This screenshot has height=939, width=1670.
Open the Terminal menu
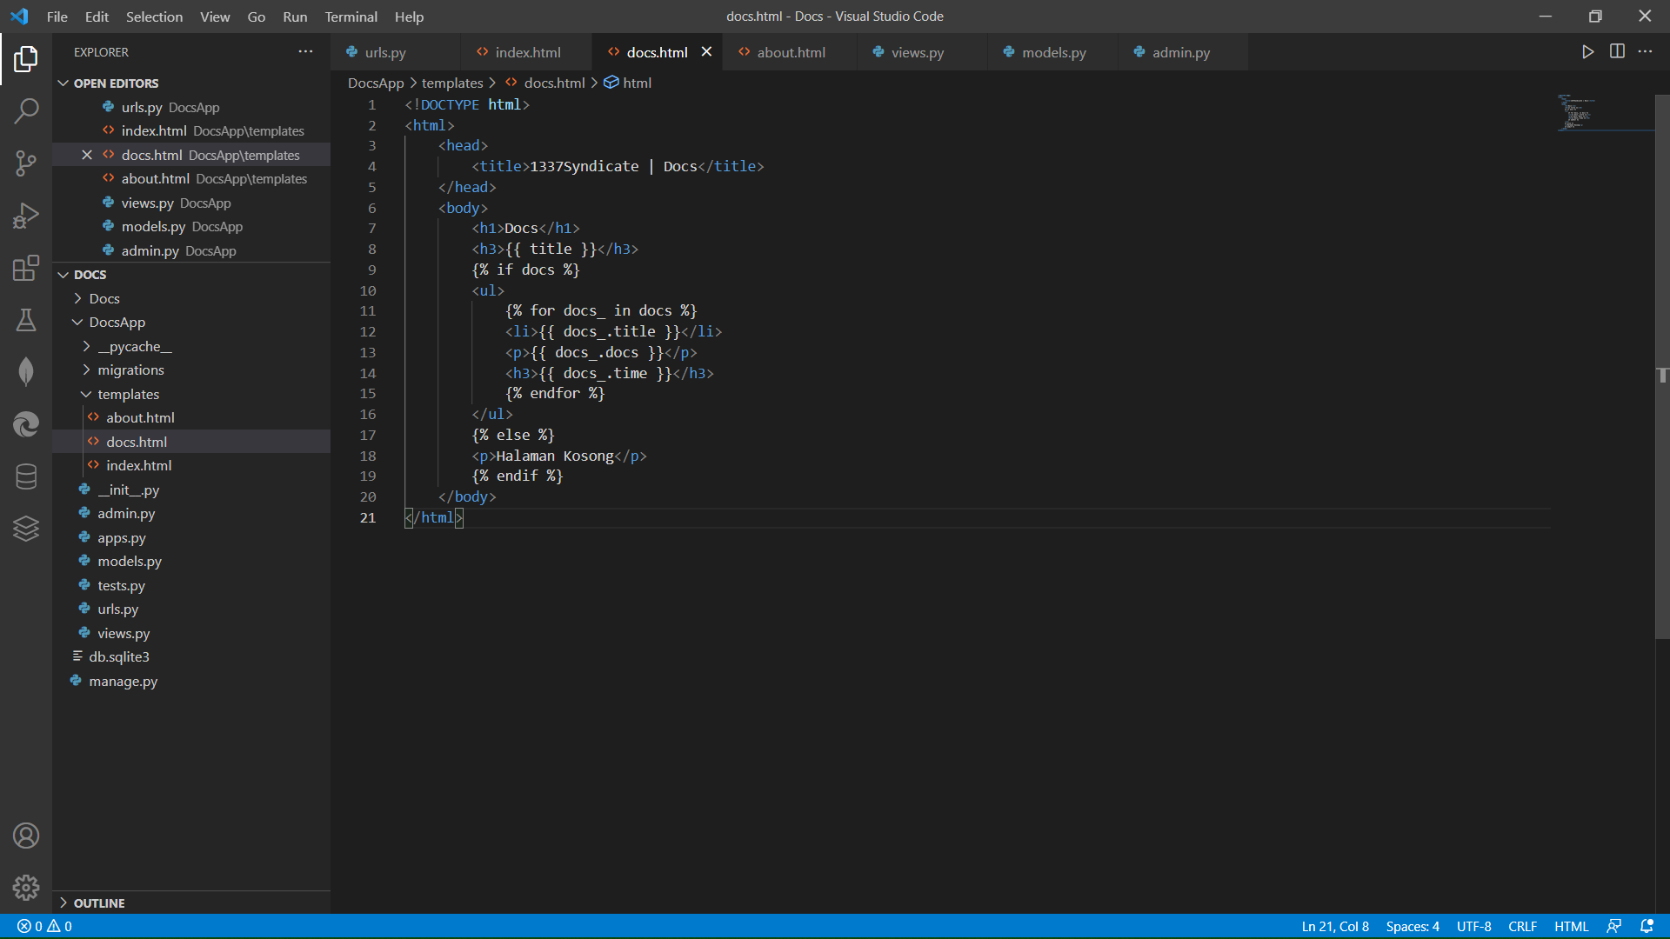(351, 17)
